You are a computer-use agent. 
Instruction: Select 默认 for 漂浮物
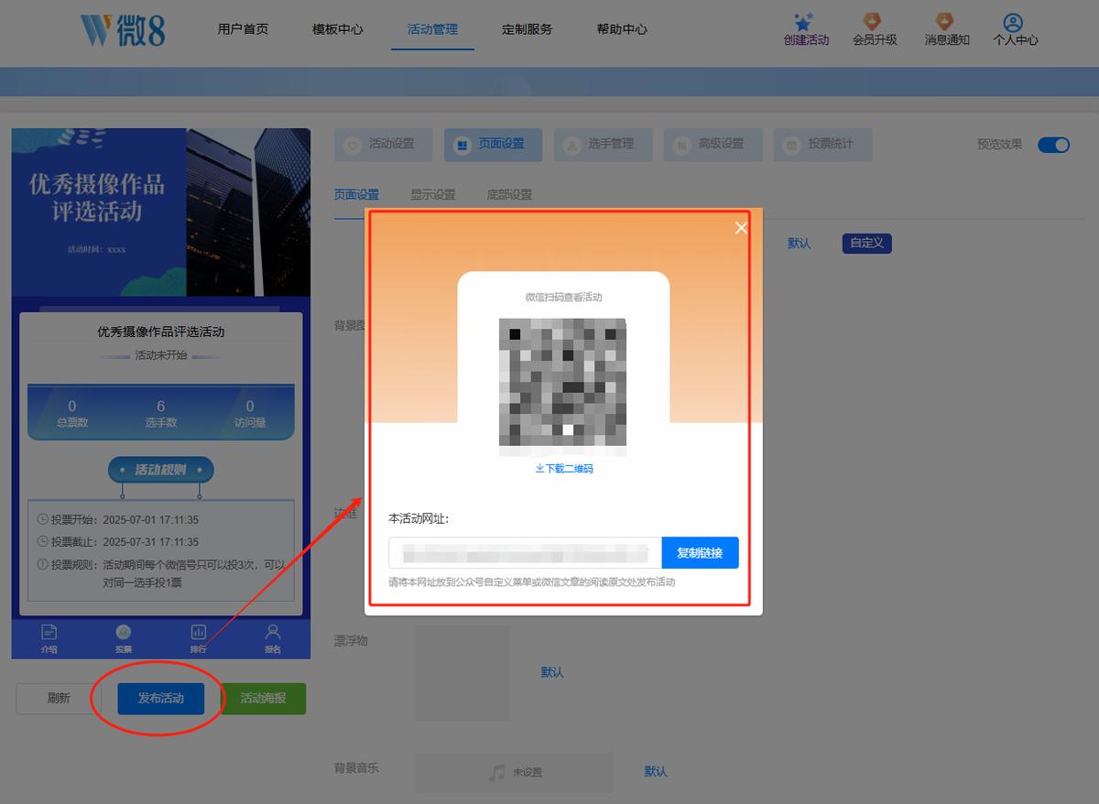point(552,672)
